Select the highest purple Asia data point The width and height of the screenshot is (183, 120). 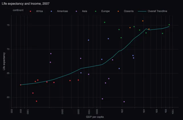[x=51, y=54]
